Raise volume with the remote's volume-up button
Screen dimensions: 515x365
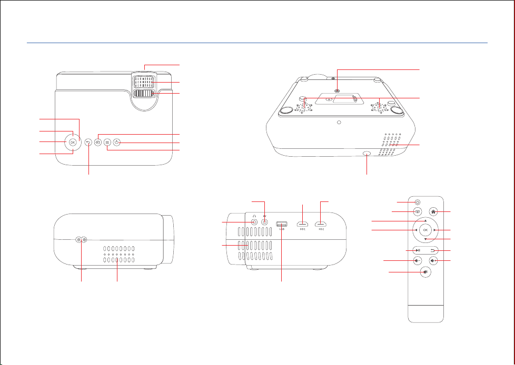pyautogui.click(x=433, y=261)
